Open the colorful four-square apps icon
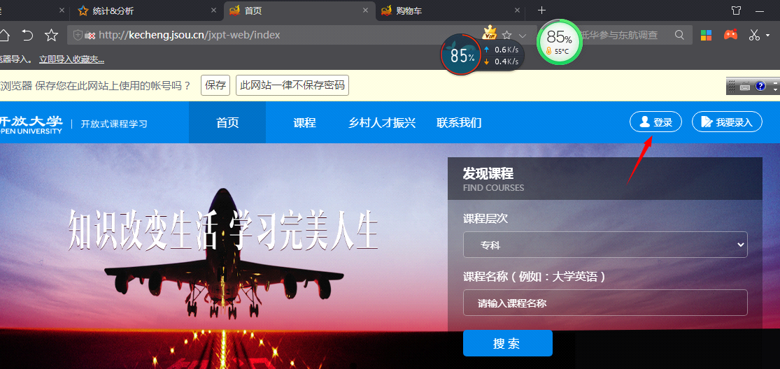The image size is (780, 369). [x=707, y=35]
